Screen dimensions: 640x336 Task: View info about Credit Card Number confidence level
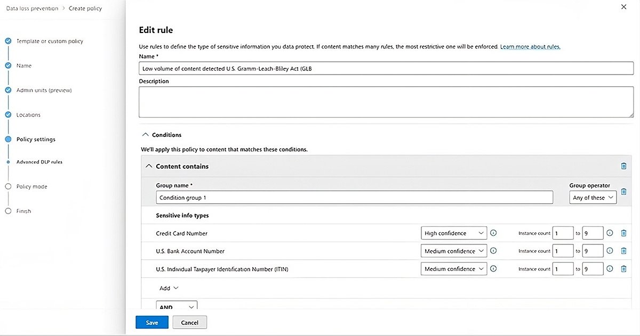493,233
